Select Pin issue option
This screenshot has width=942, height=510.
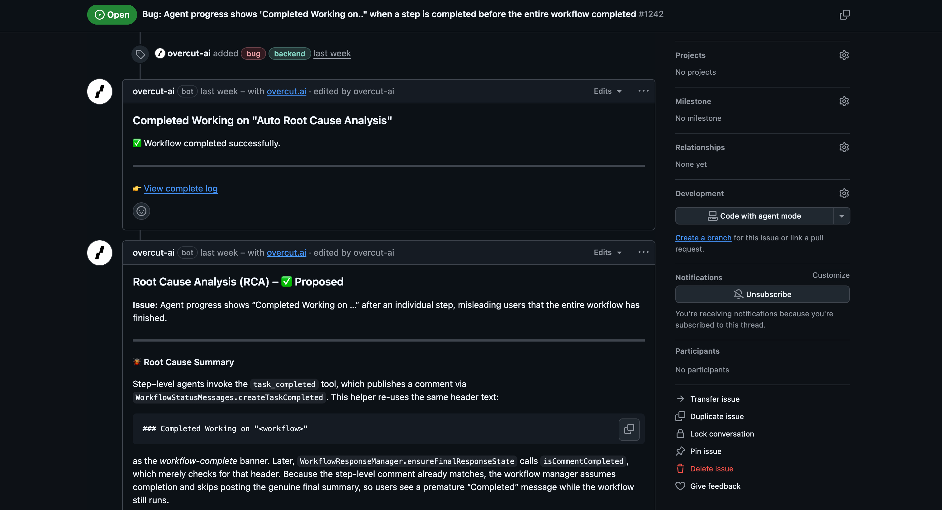click(x=705, y=451)
